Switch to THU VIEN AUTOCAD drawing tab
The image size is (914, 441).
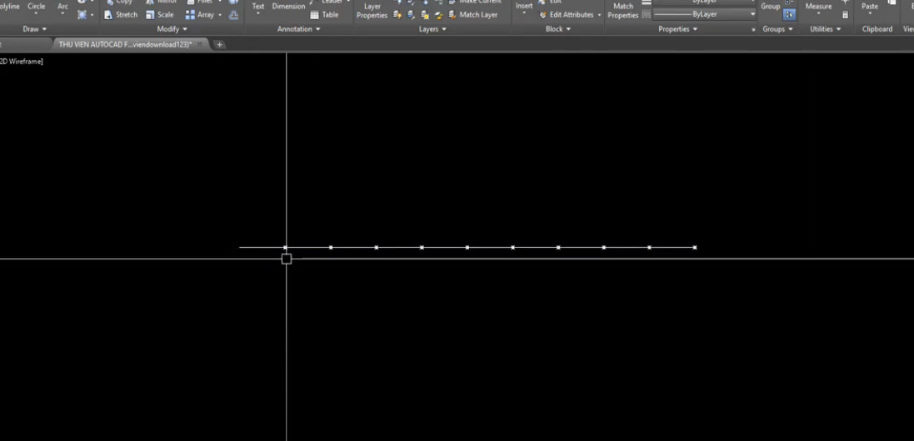125,44
